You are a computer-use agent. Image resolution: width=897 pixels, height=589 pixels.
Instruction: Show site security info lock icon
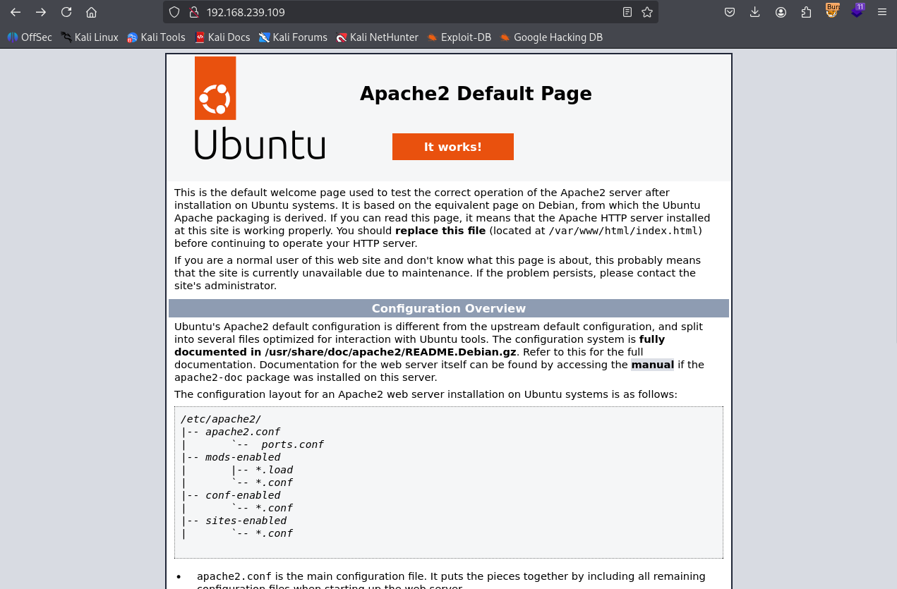point(194,12)
